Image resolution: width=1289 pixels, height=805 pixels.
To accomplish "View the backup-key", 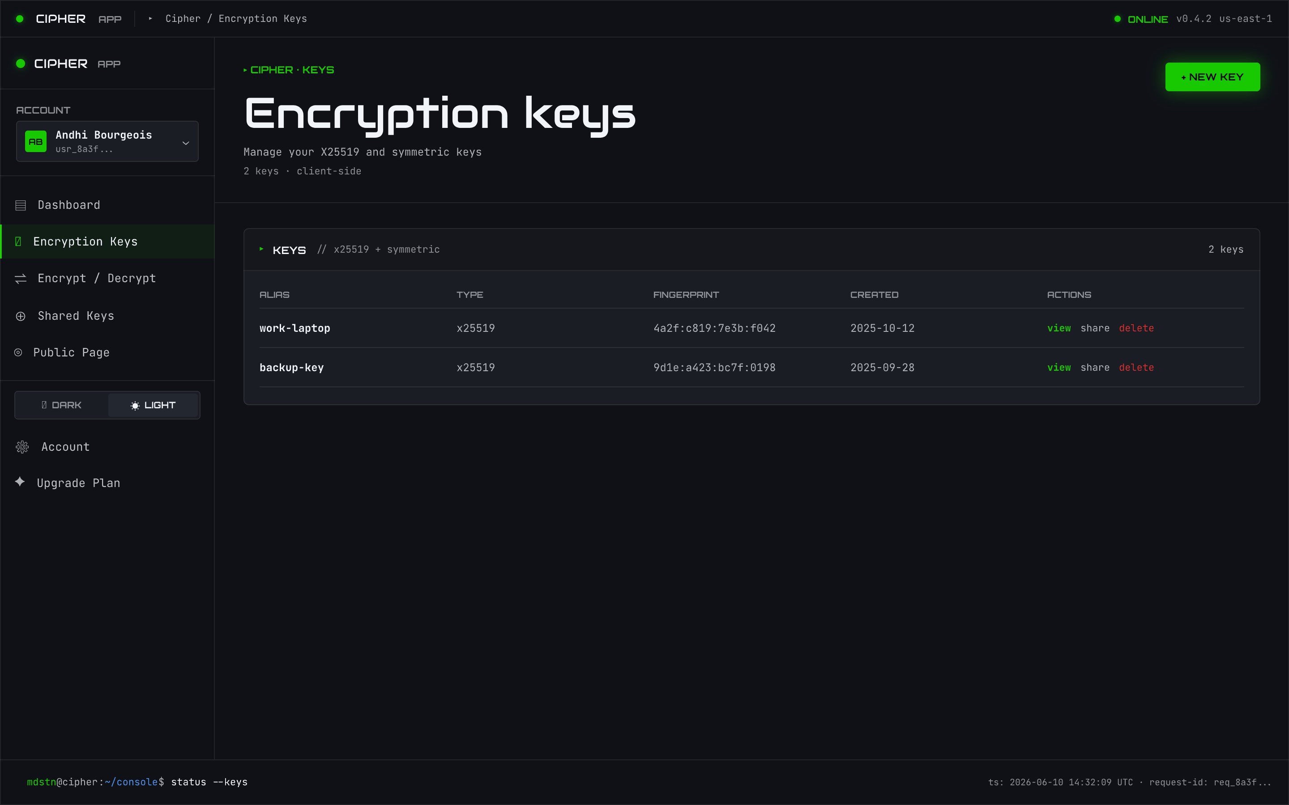I will point(1059,367).
